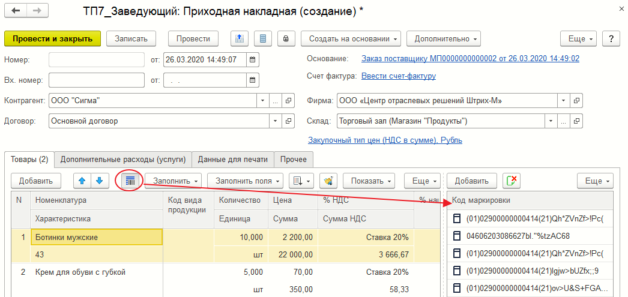Open the Данные для печати tab
Viewport: 628px width, 297px height.
click(232, 160)
